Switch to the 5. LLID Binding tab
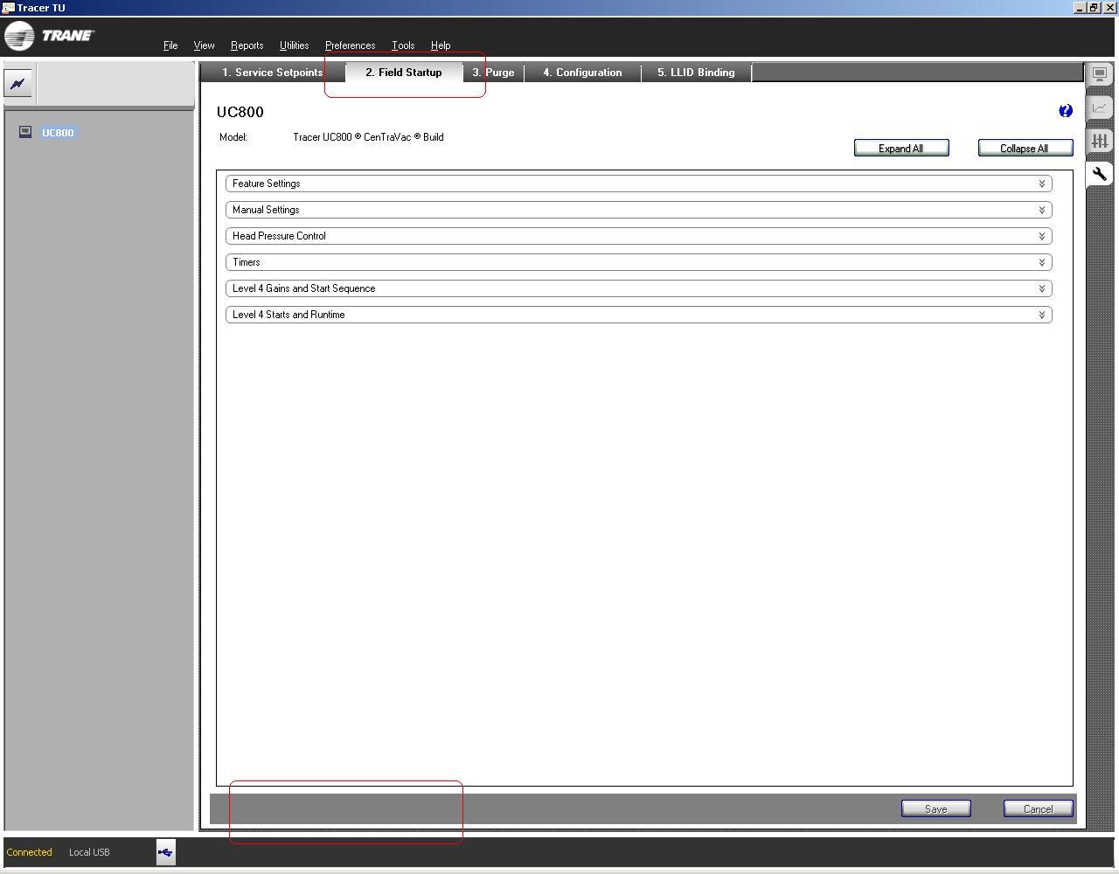 (696, 73)
